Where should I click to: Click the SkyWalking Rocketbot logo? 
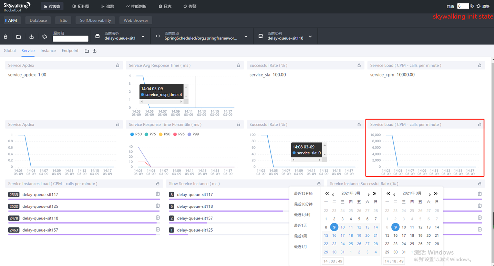pyautogui.click(x=17, y=7)
